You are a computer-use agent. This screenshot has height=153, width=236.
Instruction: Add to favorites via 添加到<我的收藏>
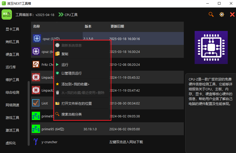pos(75,84)
